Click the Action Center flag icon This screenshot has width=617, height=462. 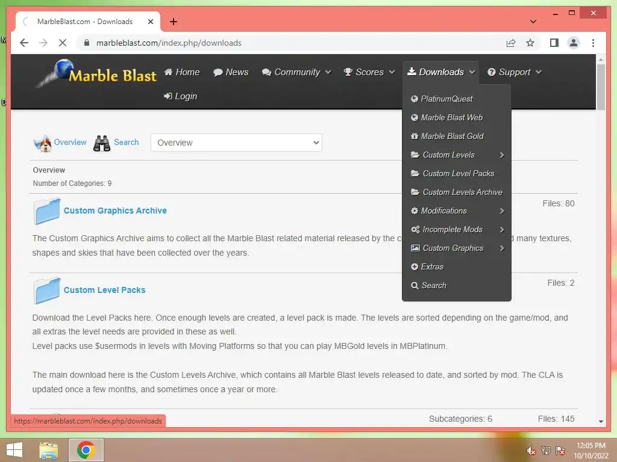[x=560, y=450]
